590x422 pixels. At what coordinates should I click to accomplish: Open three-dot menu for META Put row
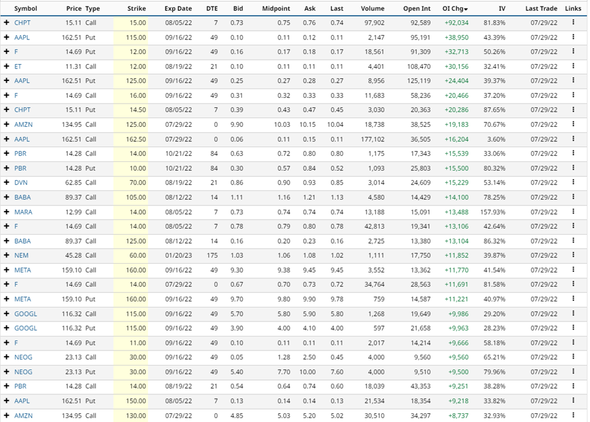click(x=573, y=298)
